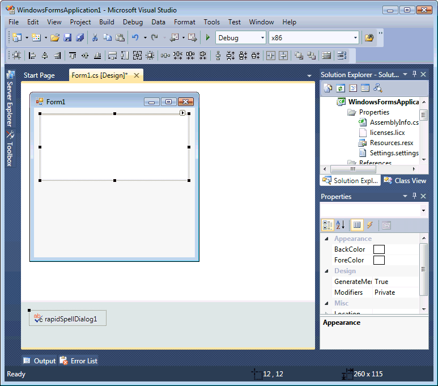Open the File menu

pos(14,22)
